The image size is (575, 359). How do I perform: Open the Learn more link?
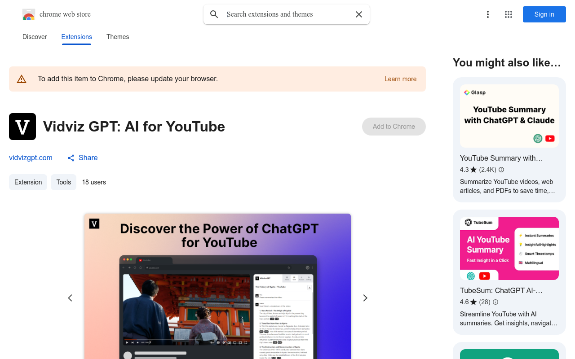tap(400, 79)
